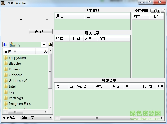Click file list scroll up arrow

click(x=50, y=51)
